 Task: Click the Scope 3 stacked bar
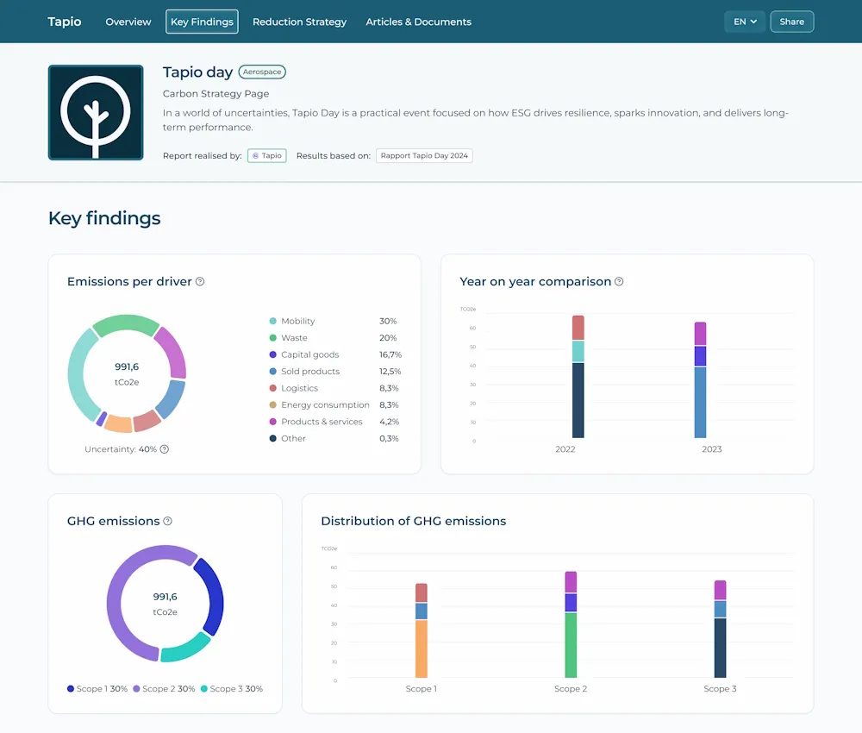tap(720, 629)
